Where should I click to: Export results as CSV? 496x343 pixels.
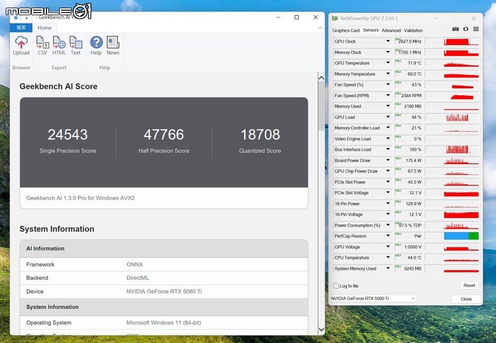[43, 46]
